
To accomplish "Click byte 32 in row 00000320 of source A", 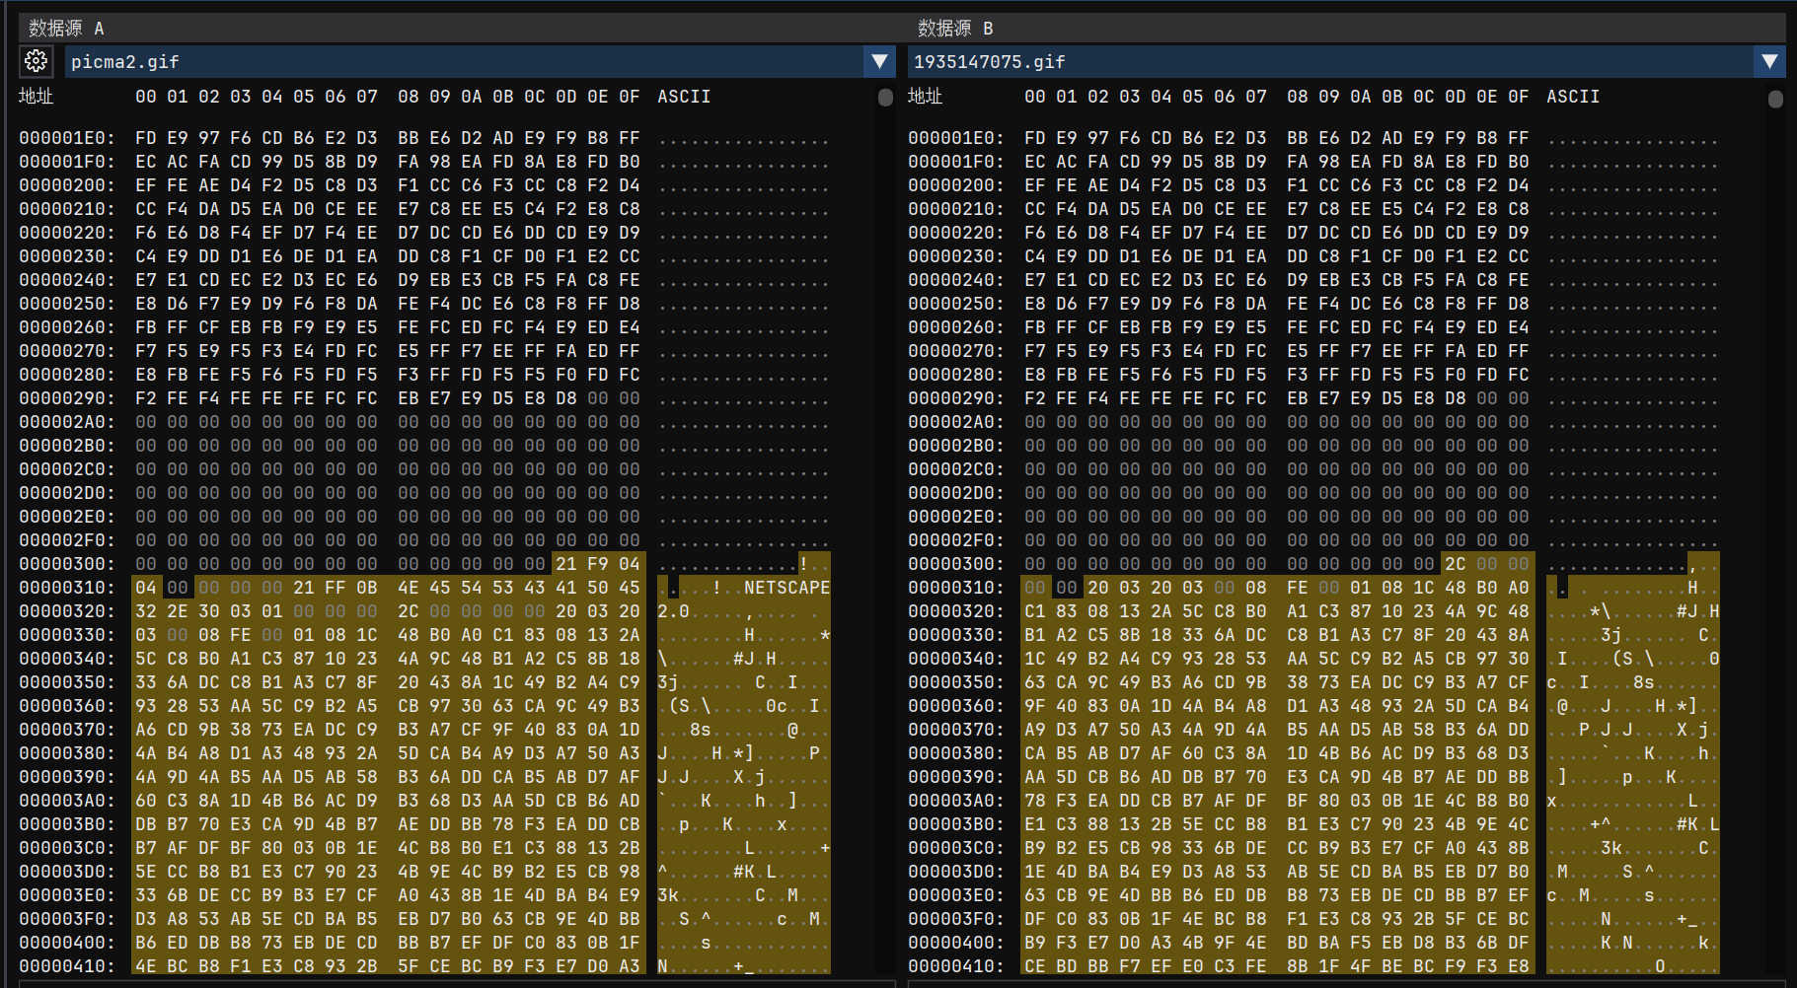I will tap(146, 611).
